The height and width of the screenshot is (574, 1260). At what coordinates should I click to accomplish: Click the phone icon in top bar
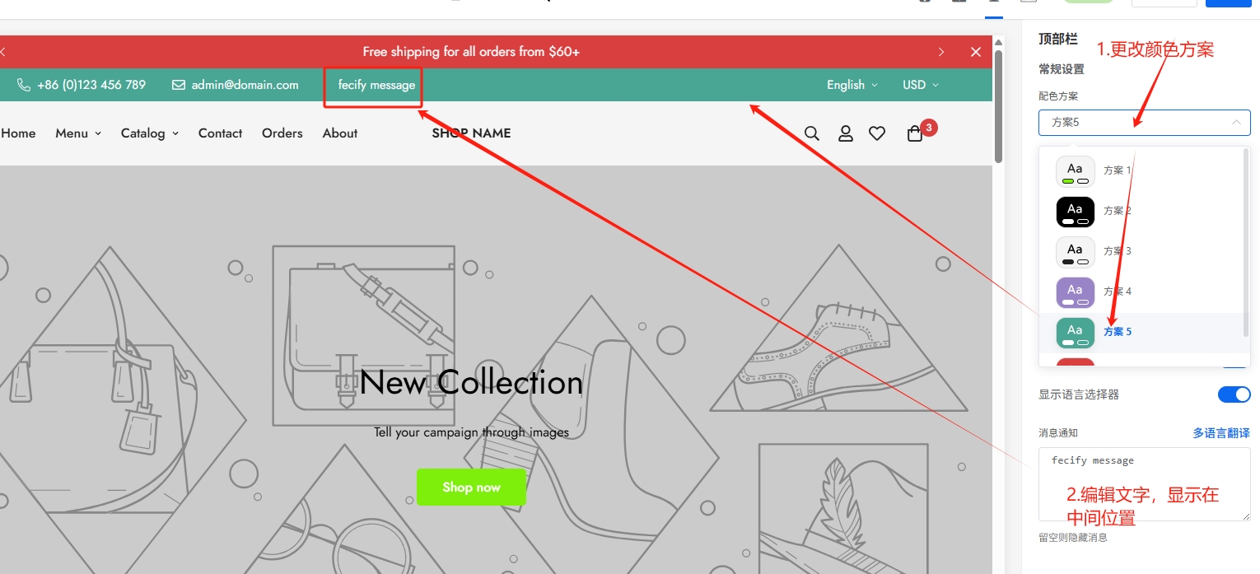point(24,85)
